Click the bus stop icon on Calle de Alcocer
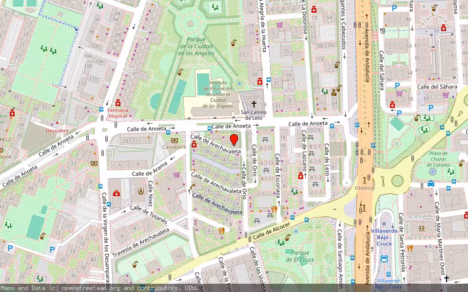468x292 pixels. pos(292,218)
